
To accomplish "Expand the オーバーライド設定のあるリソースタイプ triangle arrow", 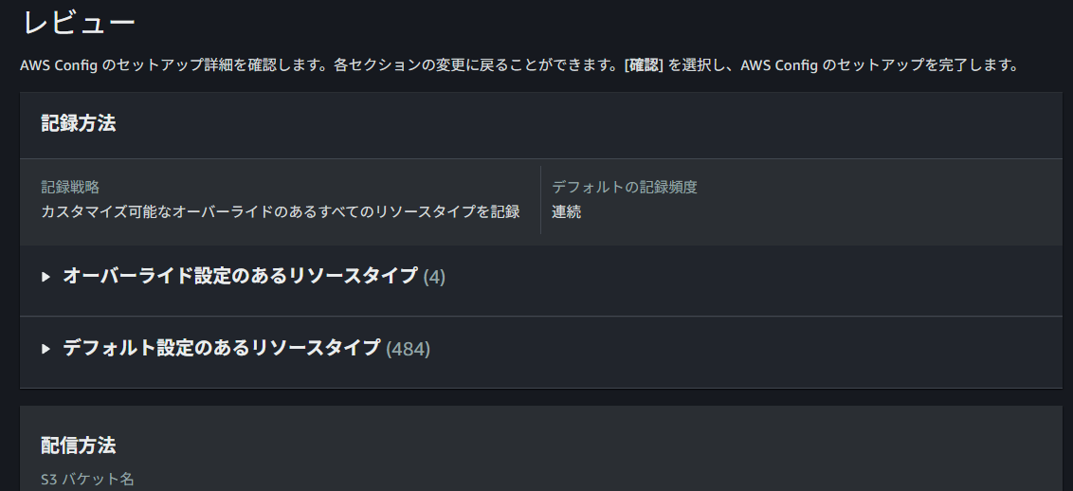I will click(45, 277).
